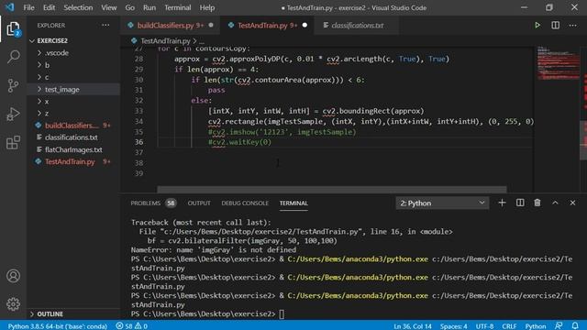
Task: Open the Edit menu
Action: 49,7
